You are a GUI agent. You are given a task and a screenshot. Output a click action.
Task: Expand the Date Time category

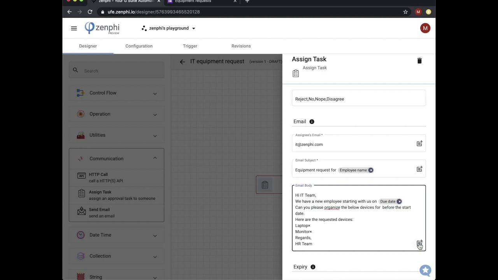point(116,235)
